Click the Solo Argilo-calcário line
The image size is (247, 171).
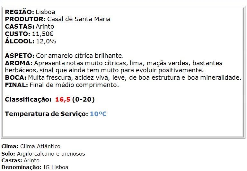point(43,154)
